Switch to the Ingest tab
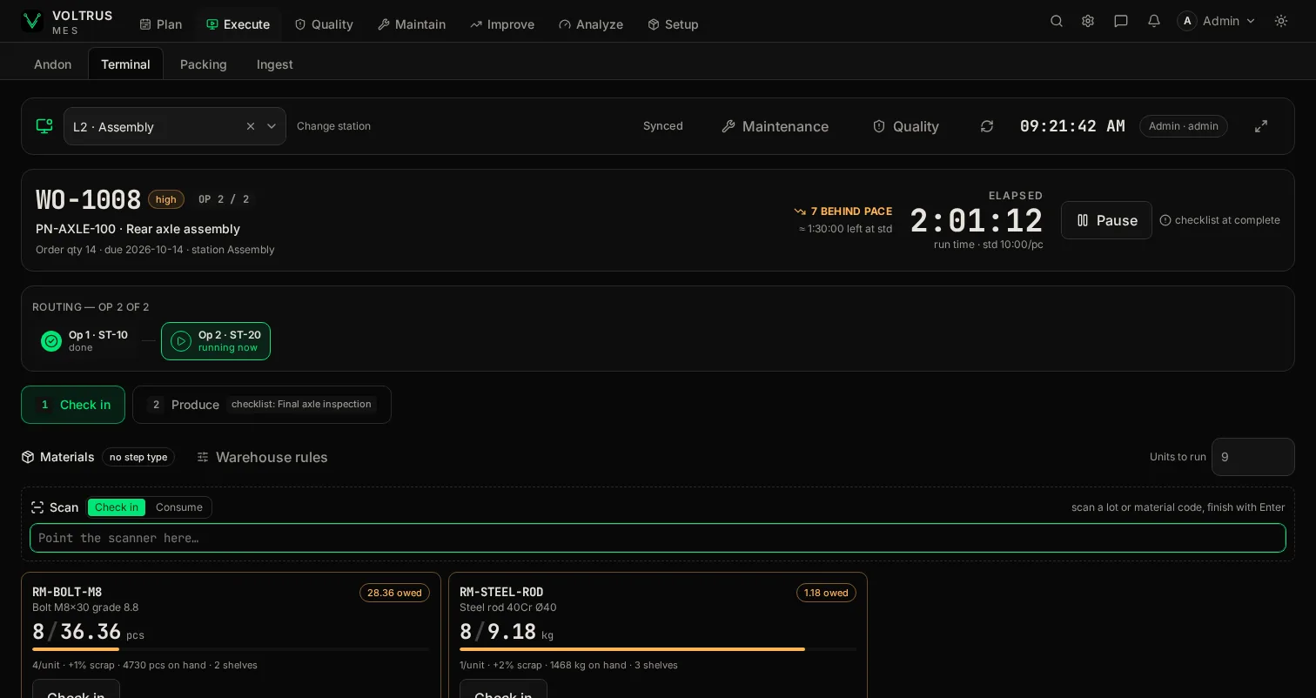1316x698 pixels. (275, 64)
